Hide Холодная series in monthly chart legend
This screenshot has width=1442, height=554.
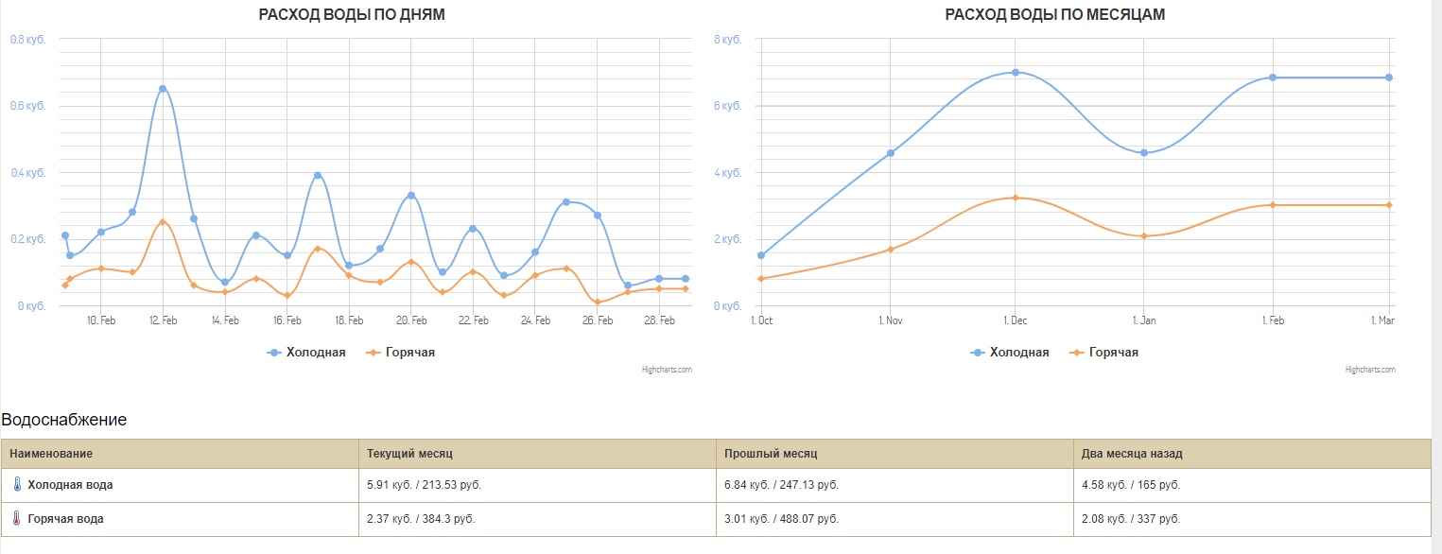1010,353
